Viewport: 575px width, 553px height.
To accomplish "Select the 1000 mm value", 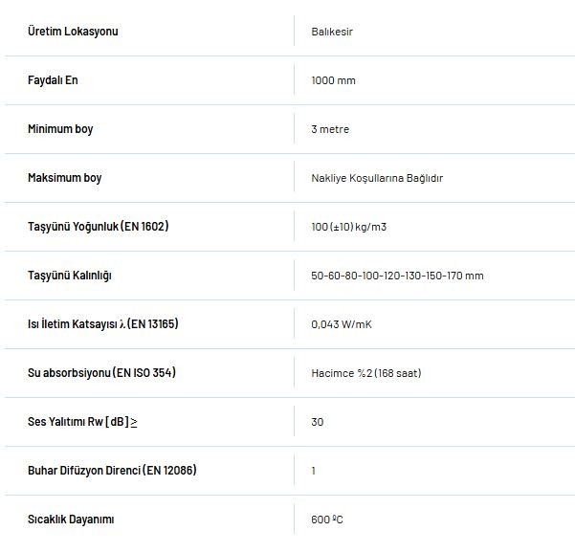I will [x=333, y=80].
